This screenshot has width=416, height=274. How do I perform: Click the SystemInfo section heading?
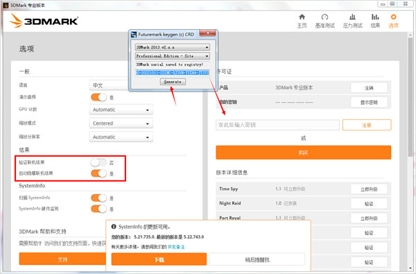pos(32,186)
